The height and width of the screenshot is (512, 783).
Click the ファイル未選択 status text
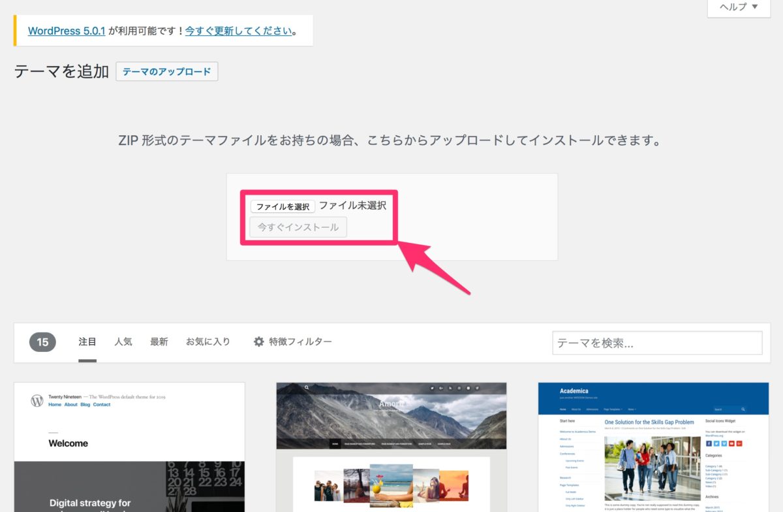pos(352,206)
